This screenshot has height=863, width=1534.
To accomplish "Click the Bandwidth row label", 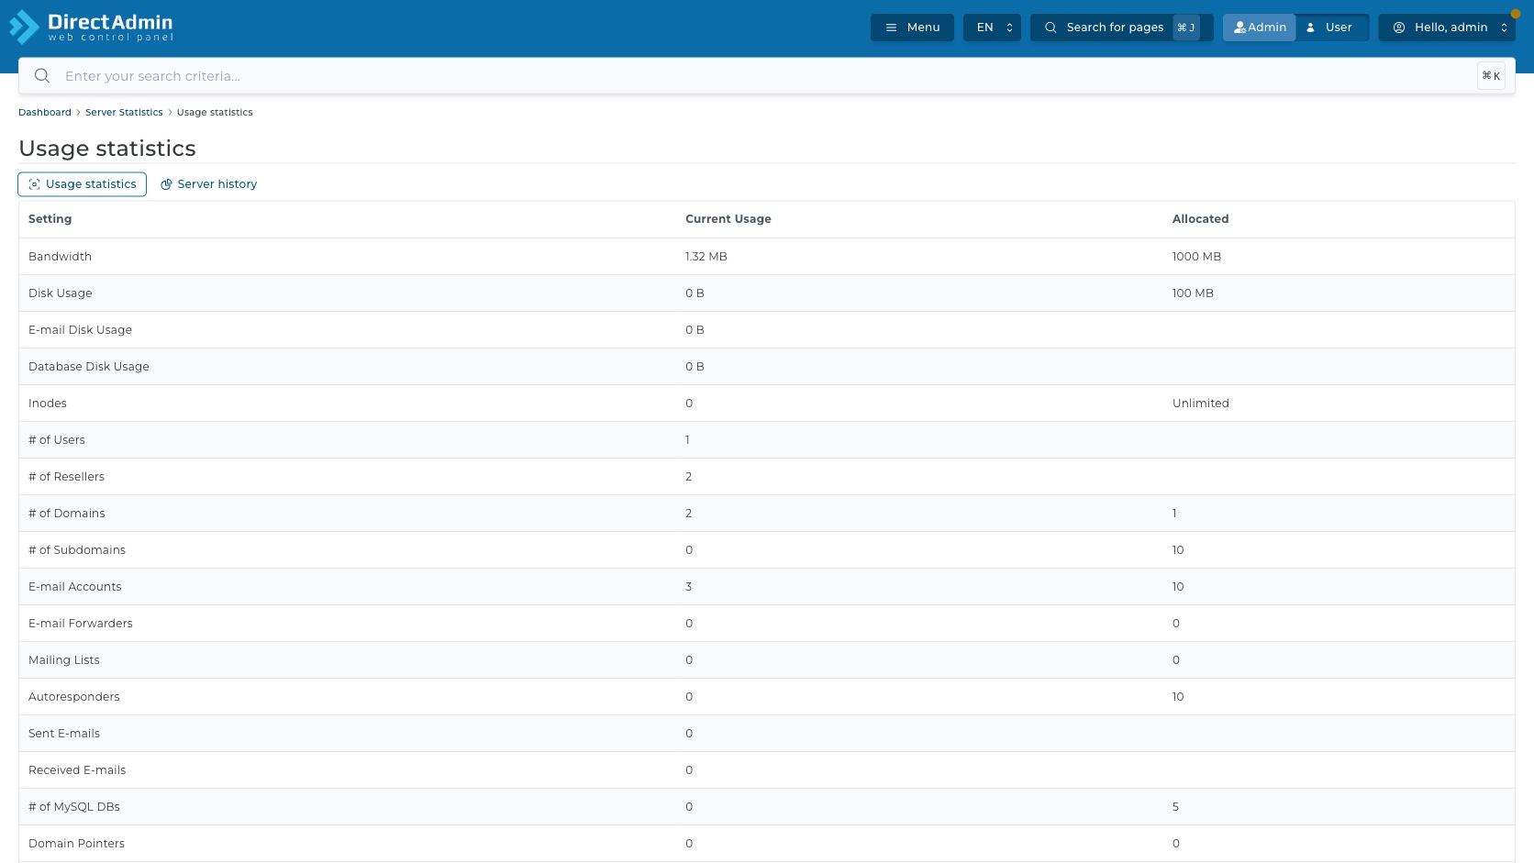I will coord(60,257).
